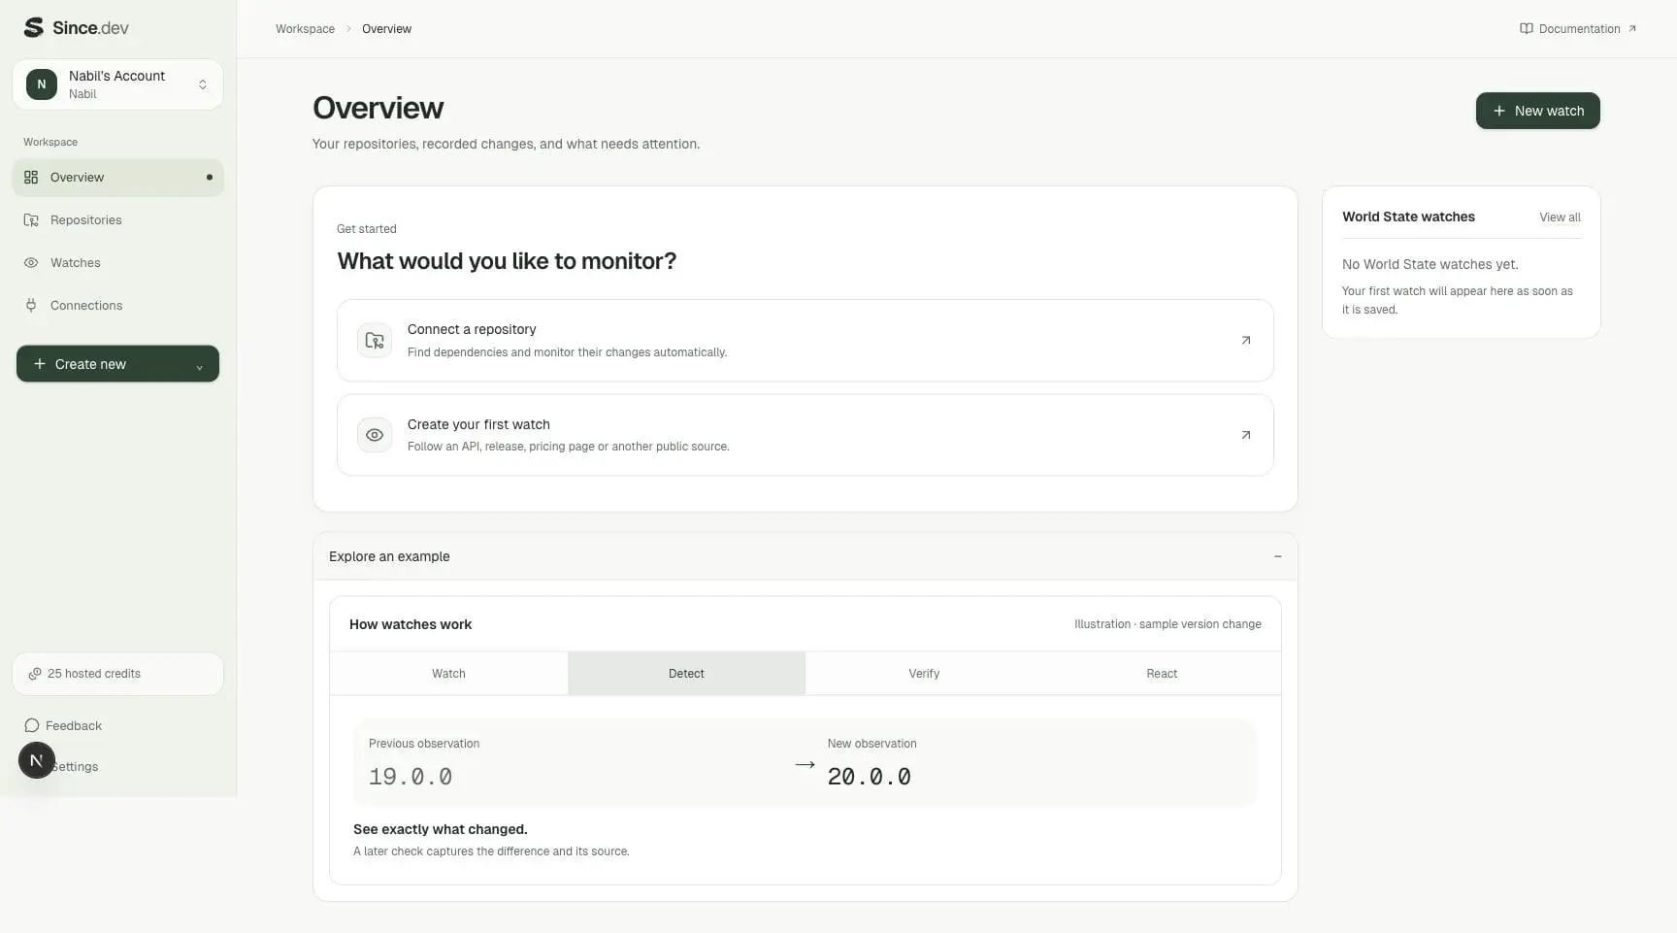Select the Verify tab

[924, 674]
